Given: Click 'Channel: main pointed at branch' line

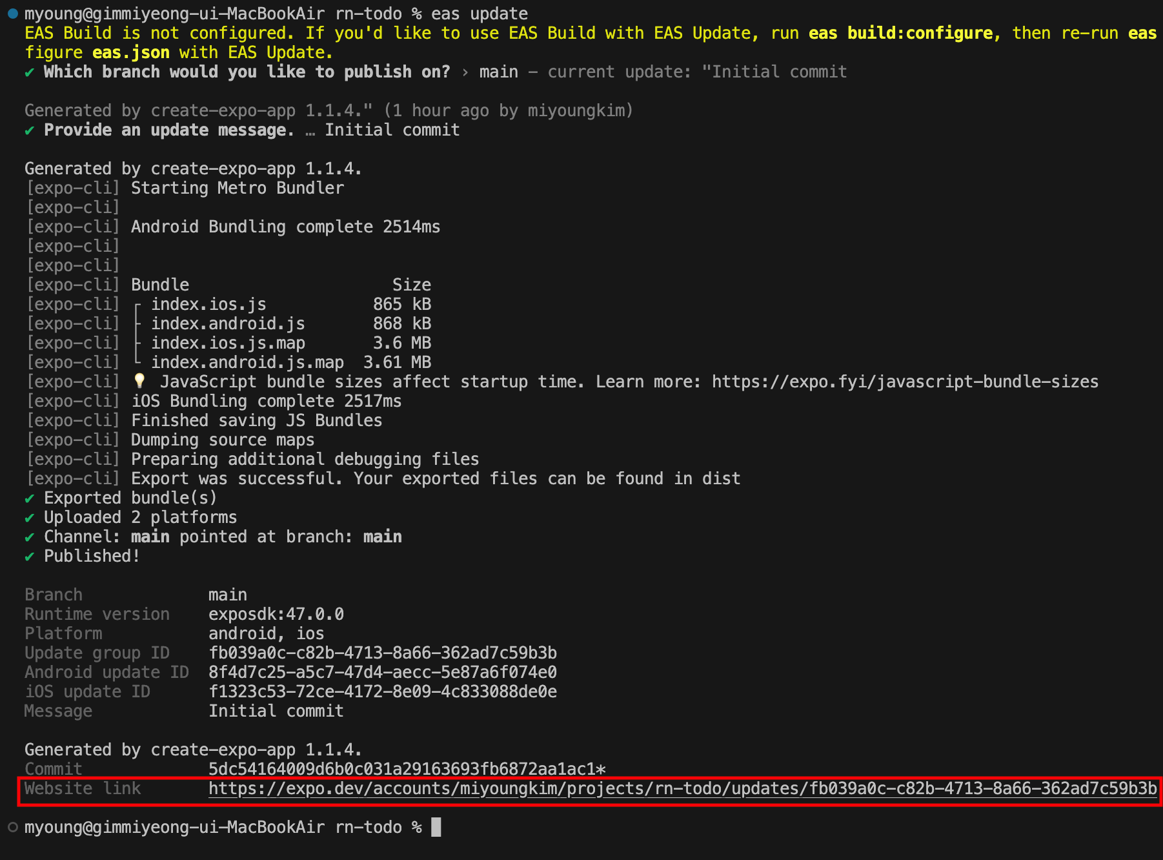Looking at the screenshot, I should click(223, 537).
